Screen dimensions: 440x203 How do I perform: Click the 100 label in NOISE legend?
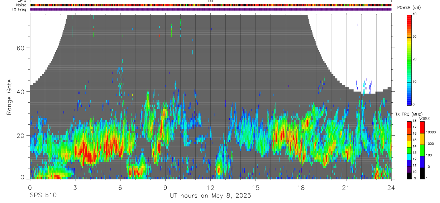click(429, 155)
